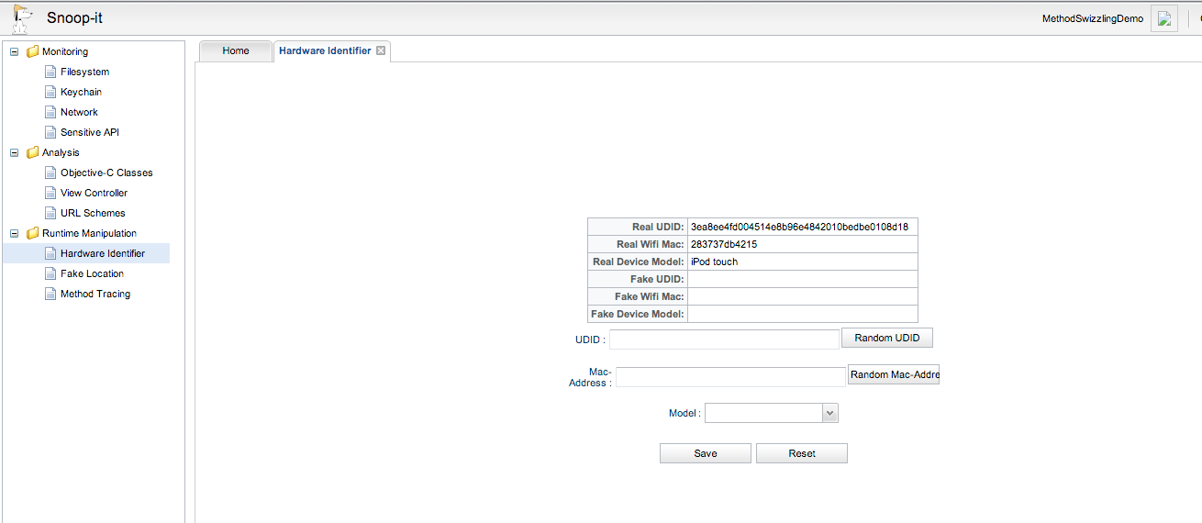The width and height of the screenshot is (1202, 523).
Task: Open the Model dropdown list
Action: pyautogui.click(x=829, y=414)
